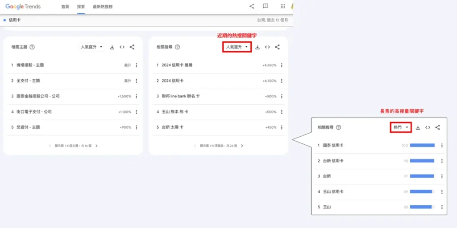
Task: Open the 人氣竄升 dropdown in 相關主題 card
Action: [91, 47]
